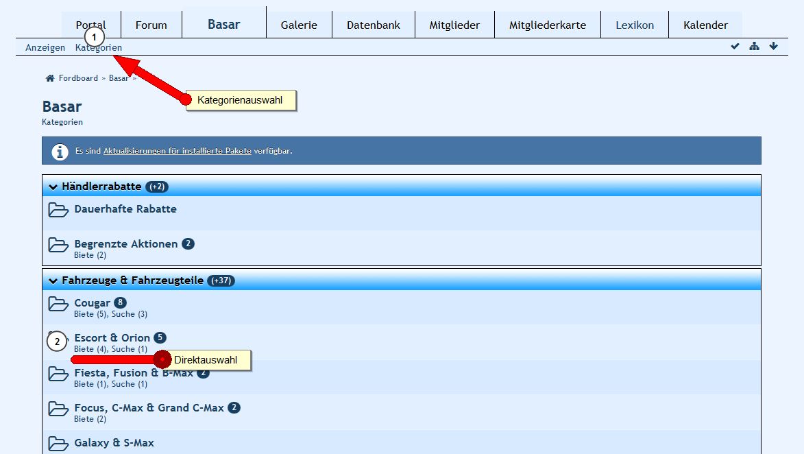Image resolution: width=804 pixels, height=454 pixels.
Task: Open the Cougar category
Action: pyautogui.click(x=93, y=302)
